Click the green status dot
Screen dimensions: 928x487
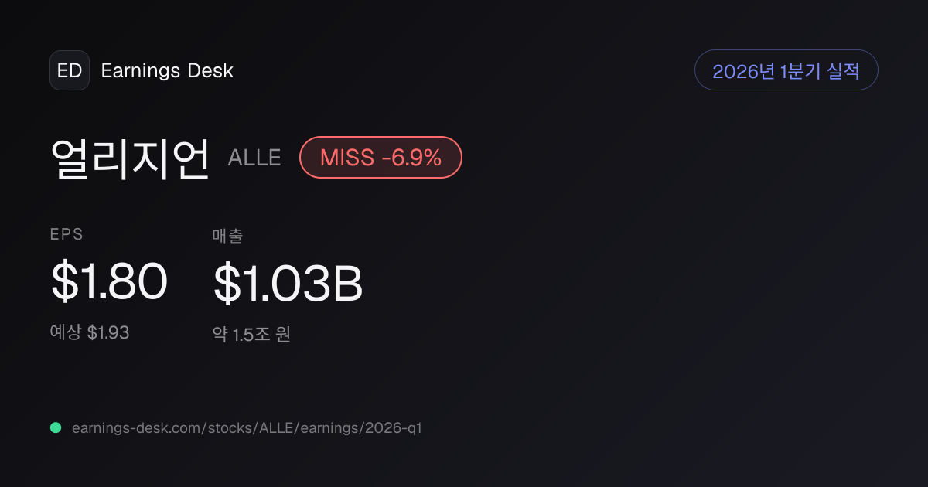[56, 427]
